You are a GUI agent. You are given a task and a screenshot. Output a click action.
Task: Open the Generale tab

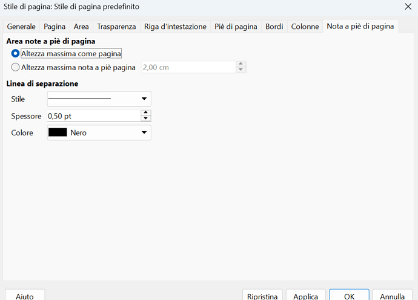pyautogui.click(x=21, y=27)
